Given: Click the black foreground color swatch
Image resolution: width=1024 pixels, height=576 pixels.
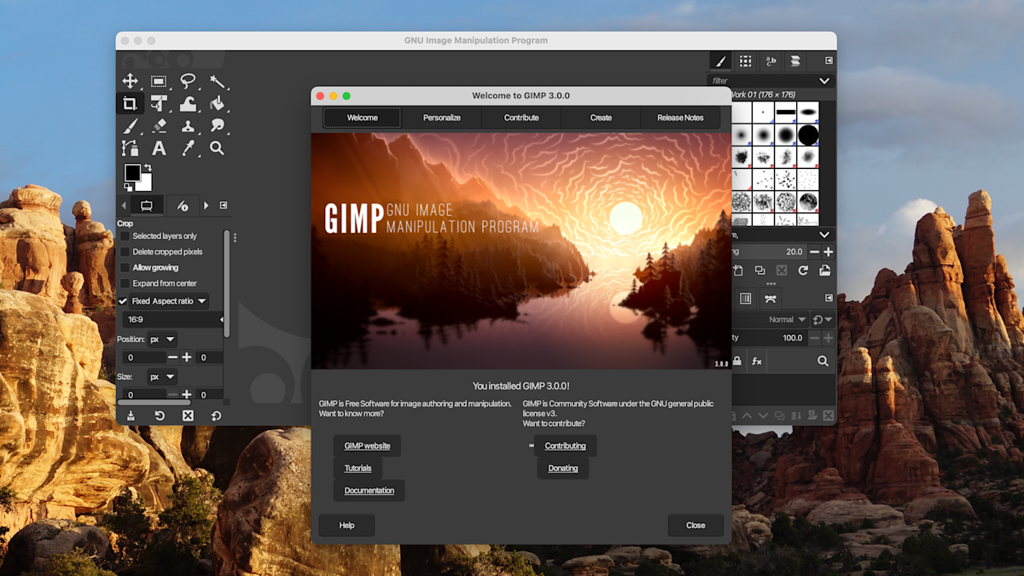Looking at the screenshot, I should (132, 173).
